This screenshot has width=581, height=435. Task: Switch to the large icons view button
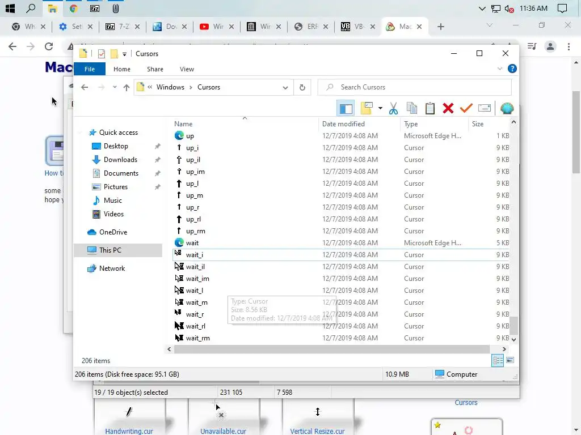pyautogui.click(x=510, y=360)
